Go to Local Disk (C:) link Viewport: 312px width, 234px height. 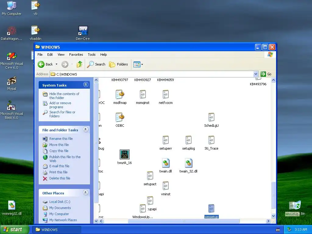(x=60, y=202)
